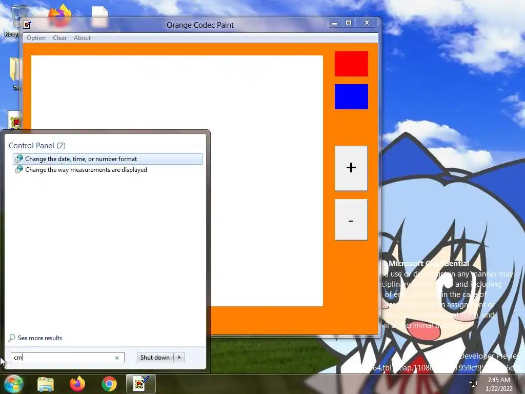This screenshot has width=525, height=394.
Task: Click the magnifier icon beside See more results
Action: point(12,338)
